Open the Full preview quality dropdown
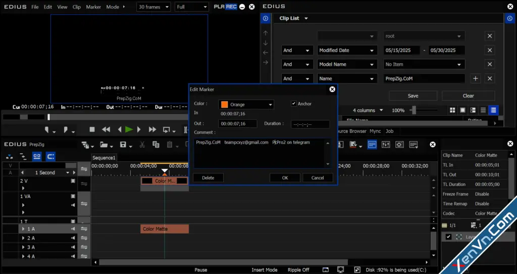The width and height of the screenshot is (517, 274). coord(192,7)
